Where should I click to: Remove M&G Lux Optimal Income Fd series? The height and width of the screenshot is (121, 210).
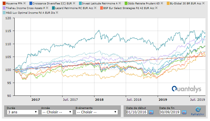[x=57, y=13]
